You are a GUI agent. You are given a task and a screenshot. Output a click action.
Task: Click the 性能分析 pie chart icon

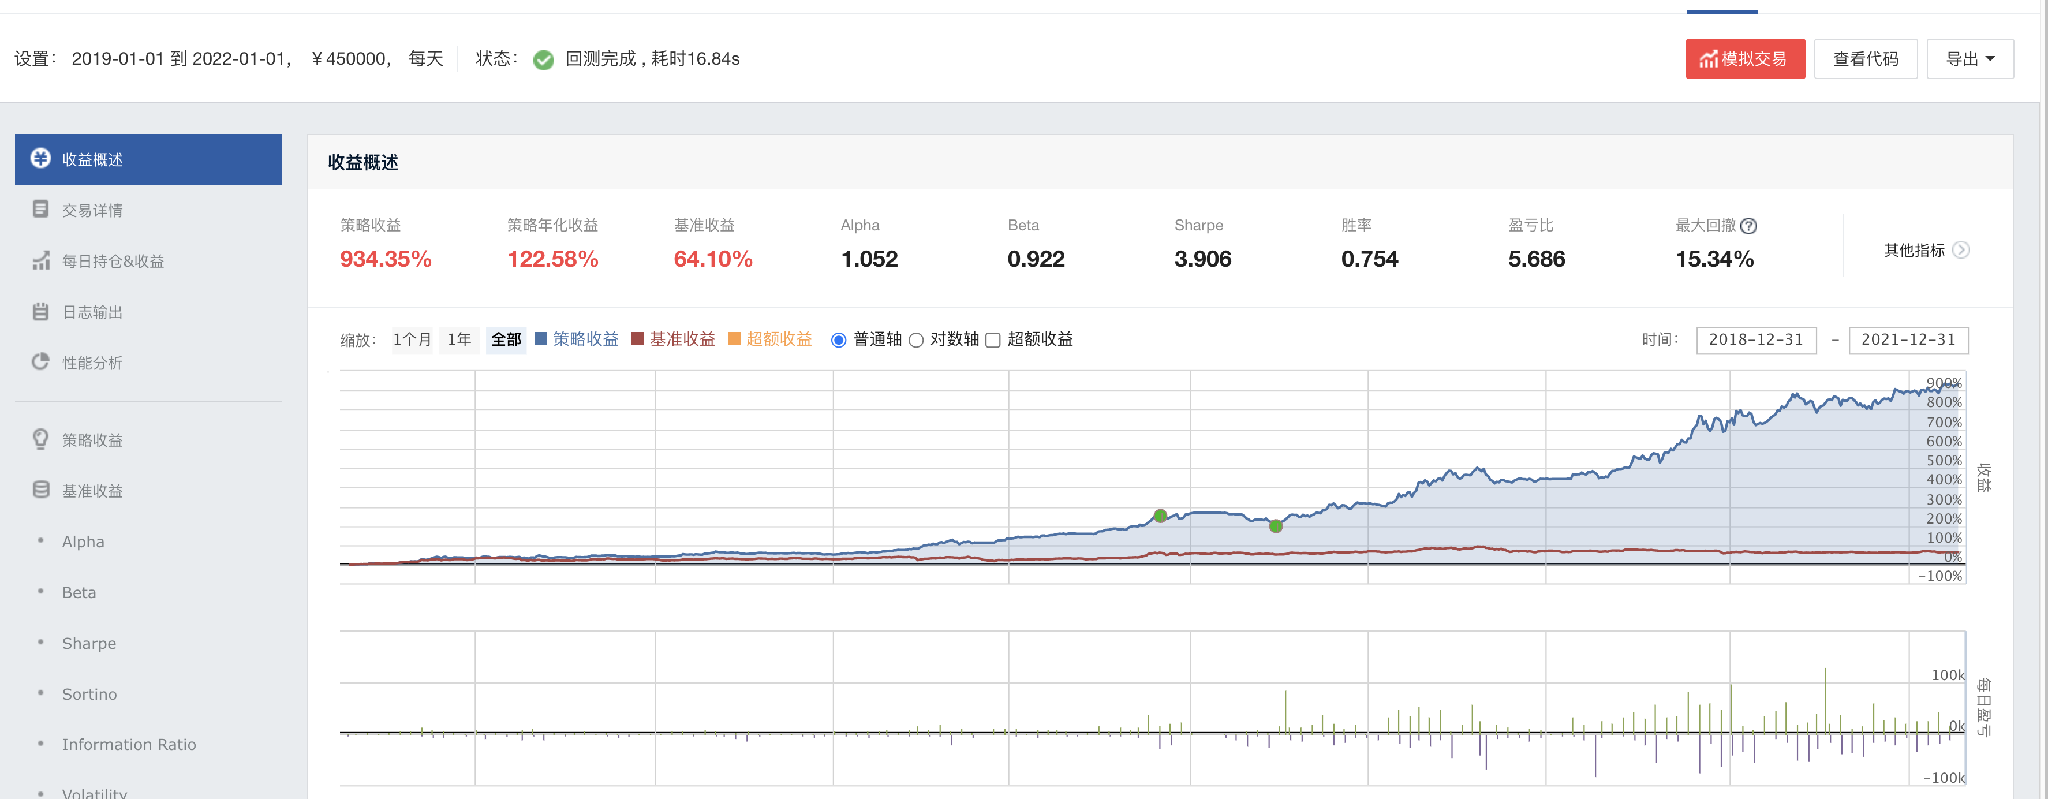(x=40, y=362)
